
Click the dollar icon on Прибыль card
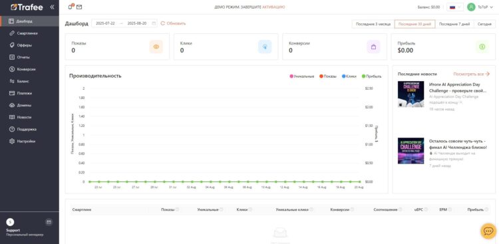click(482, 47)
